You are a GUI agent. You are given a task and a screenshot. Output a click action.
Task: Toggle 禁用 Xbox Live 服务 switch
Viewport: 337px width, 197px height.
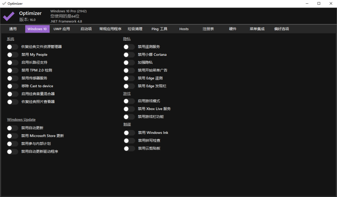(129, 109)
